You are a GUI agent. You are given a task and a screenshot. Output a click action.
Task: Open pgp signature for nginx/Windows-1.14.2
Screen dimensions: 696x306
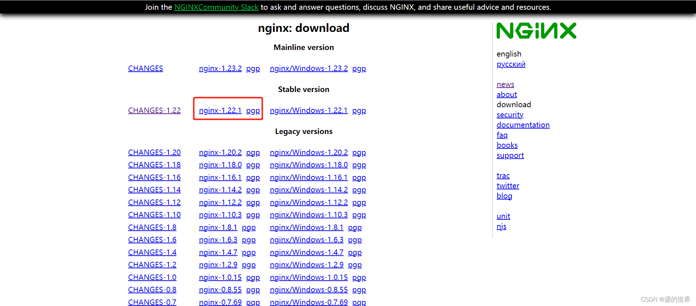(359, 190)
